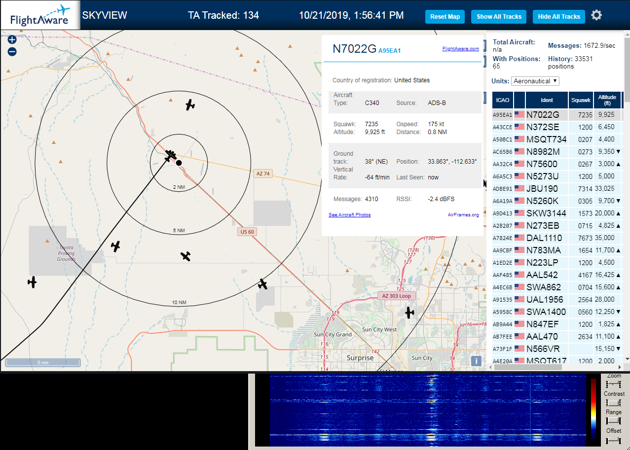630x450 pixels.
Task: Select the N783MA row in aircraft table
Action: (557, 250)
